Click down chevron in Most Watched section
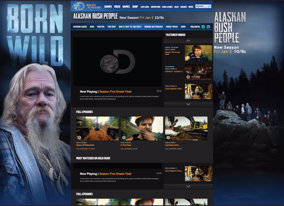This screenshot has width=284, height=206. click(x=188, y=186)
